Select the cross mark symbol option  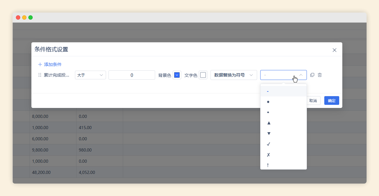tap(268, 155)
